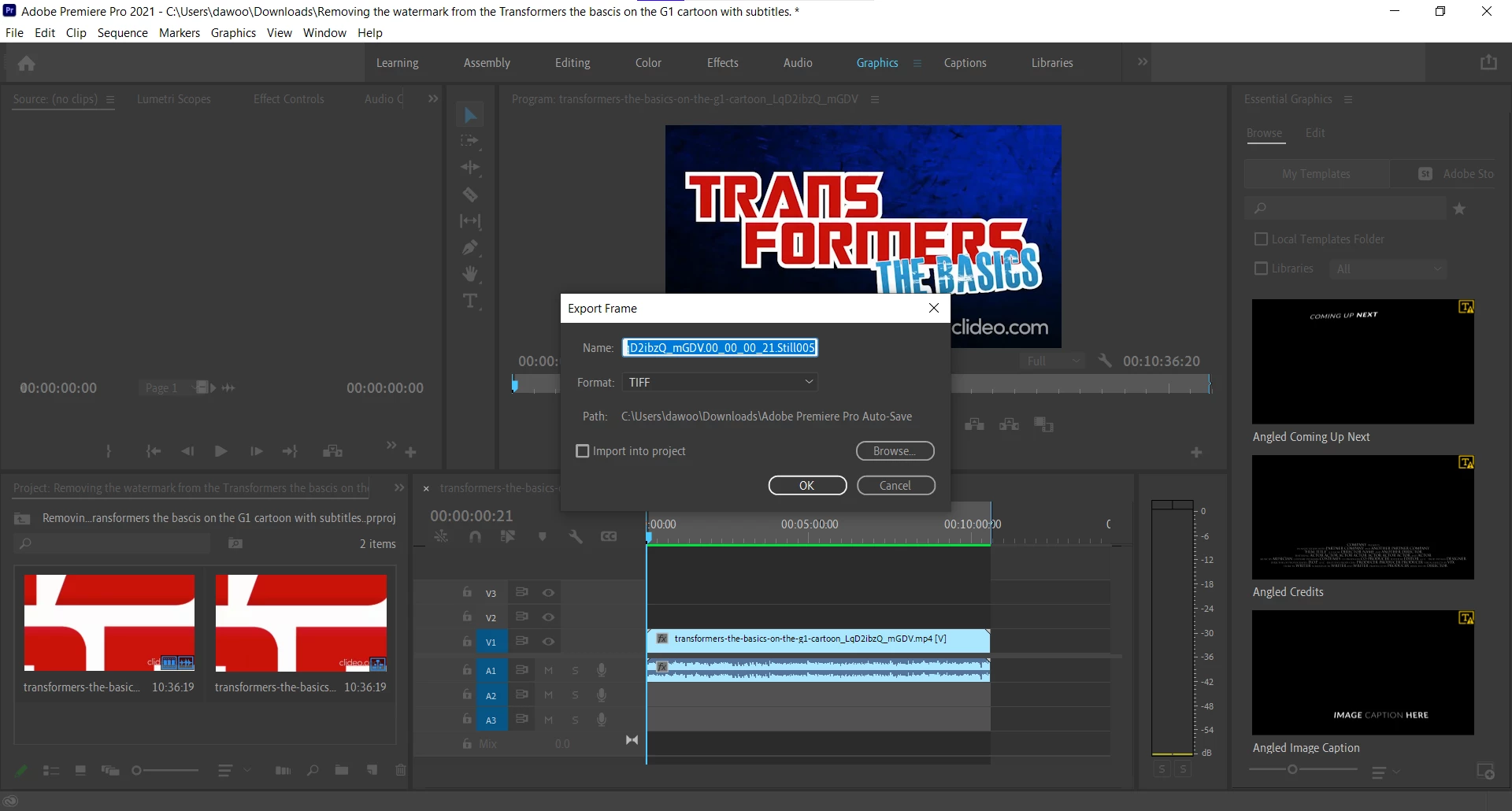Image resolution: width=1512 pixels, height=811 pixels.
Task: Select the Type tool
Action: point(470,301)
